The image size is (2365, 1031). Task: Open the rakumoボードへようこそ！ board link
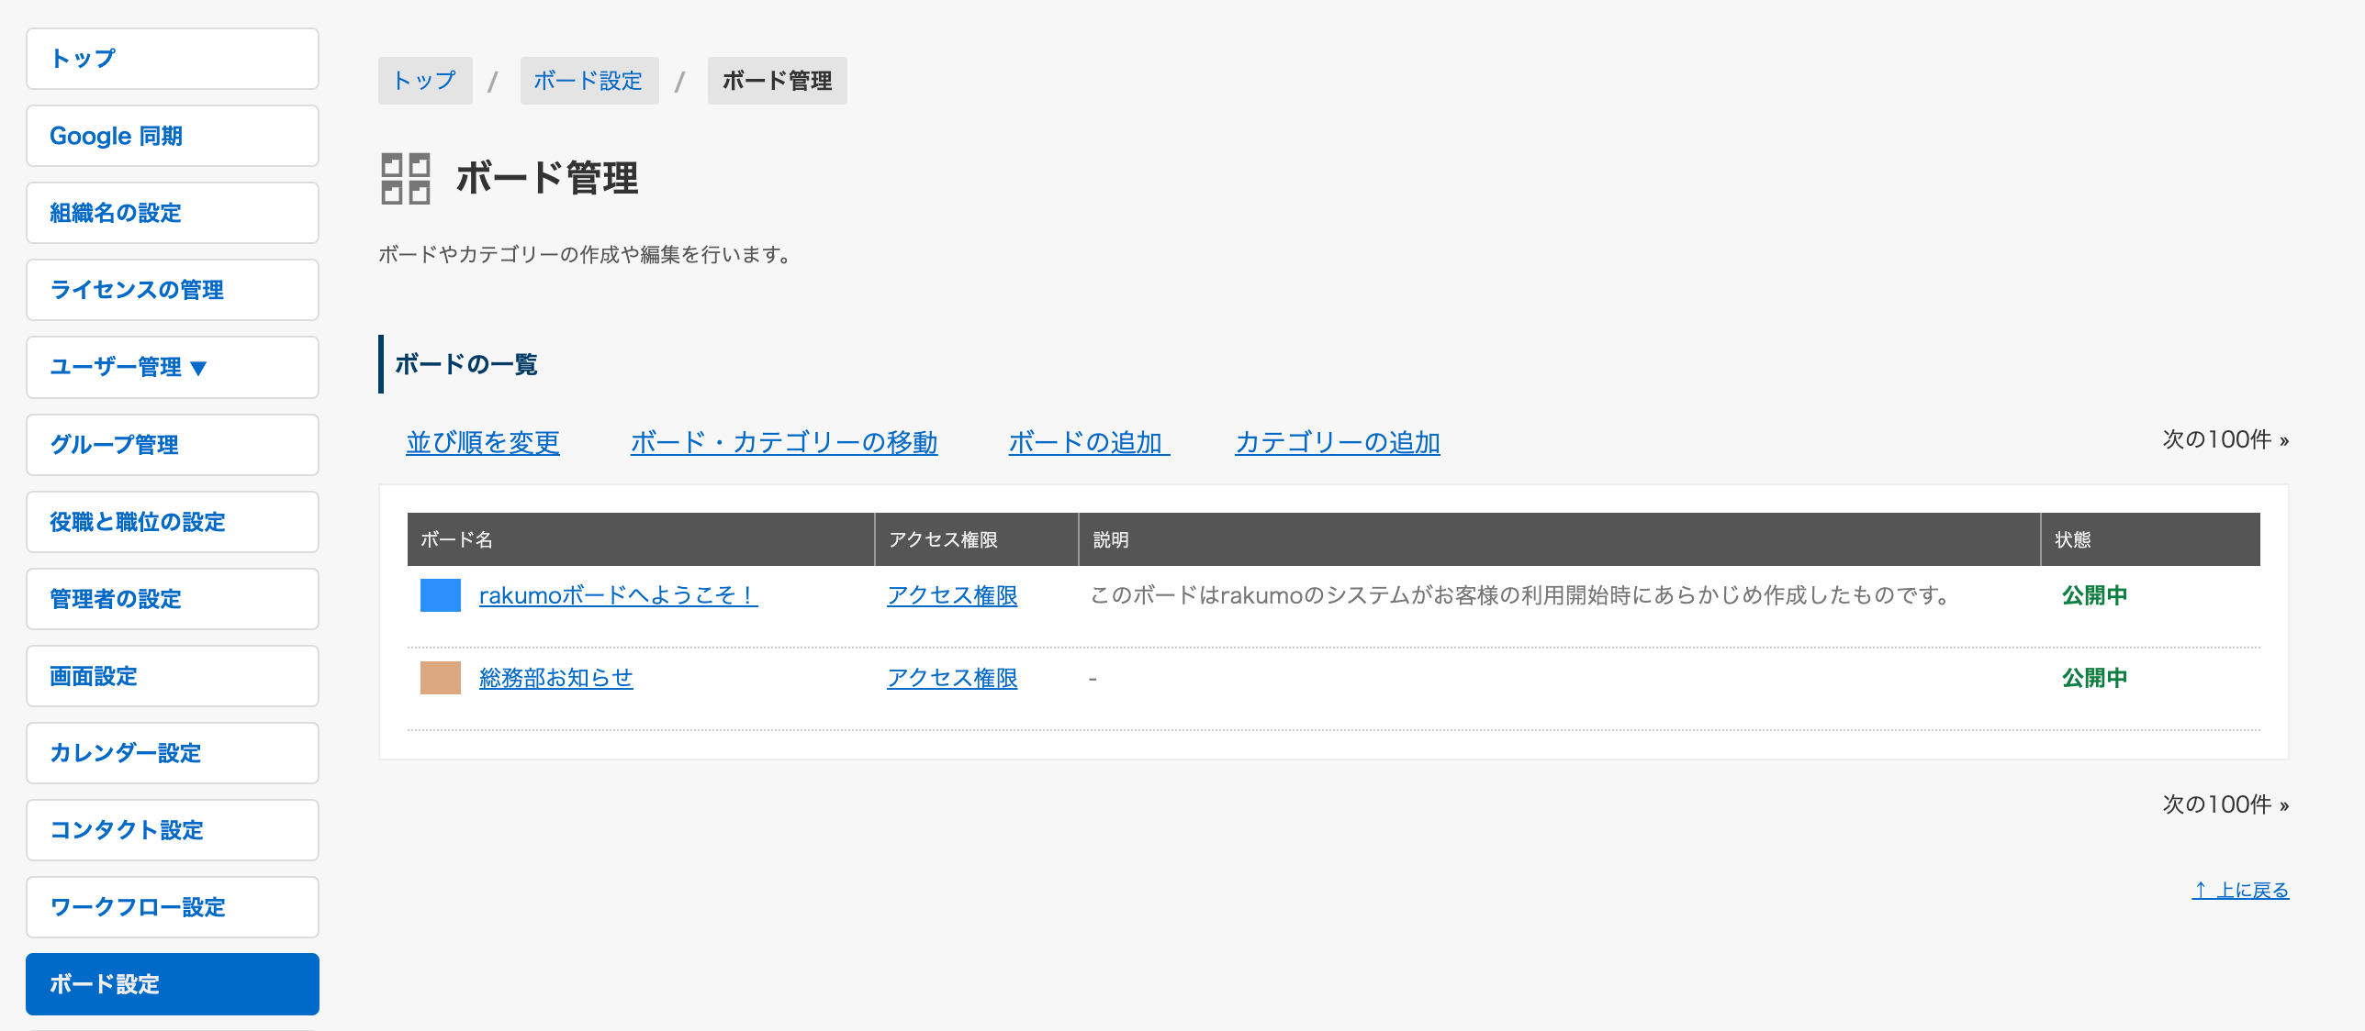pos(618,595)
